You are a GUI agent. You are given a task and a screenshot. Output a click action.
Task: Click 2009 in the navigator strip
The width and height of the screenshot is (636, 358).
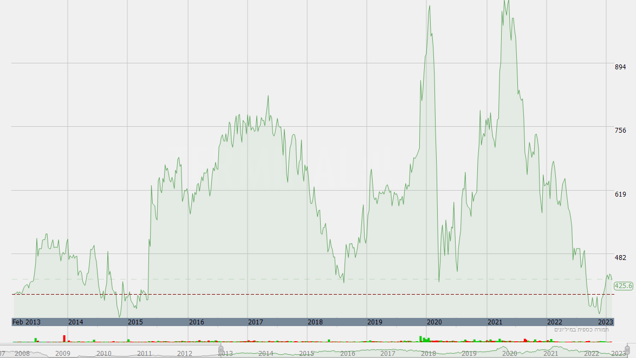(x=62, y=354)
